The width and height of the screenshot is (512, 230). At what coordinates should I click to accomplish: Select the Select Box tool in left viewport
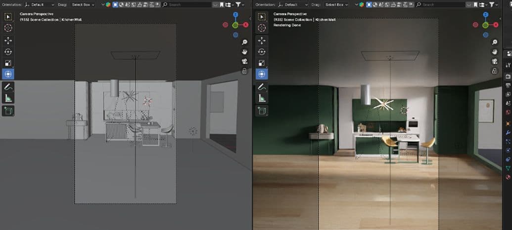pos(8,17)
